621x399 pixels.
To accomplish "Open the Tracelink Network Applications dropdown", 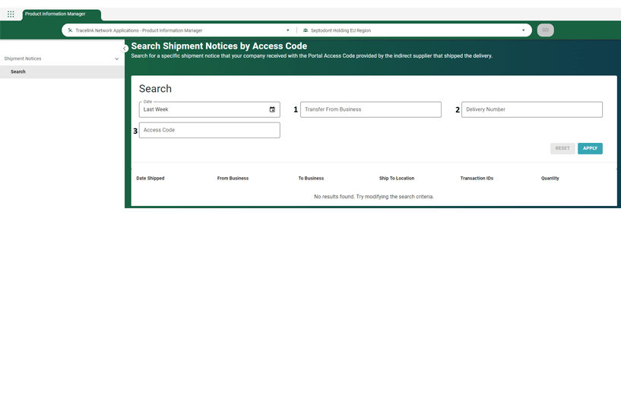I will [x=179, y=30].
